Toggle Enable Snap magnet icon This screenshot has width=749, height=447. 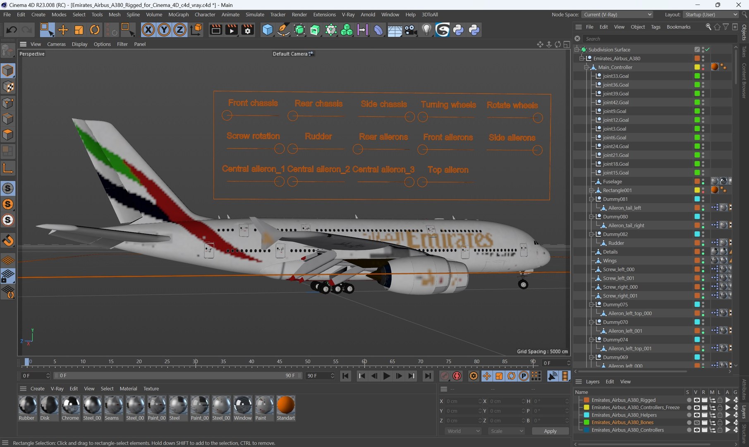(x=8, y=240)
